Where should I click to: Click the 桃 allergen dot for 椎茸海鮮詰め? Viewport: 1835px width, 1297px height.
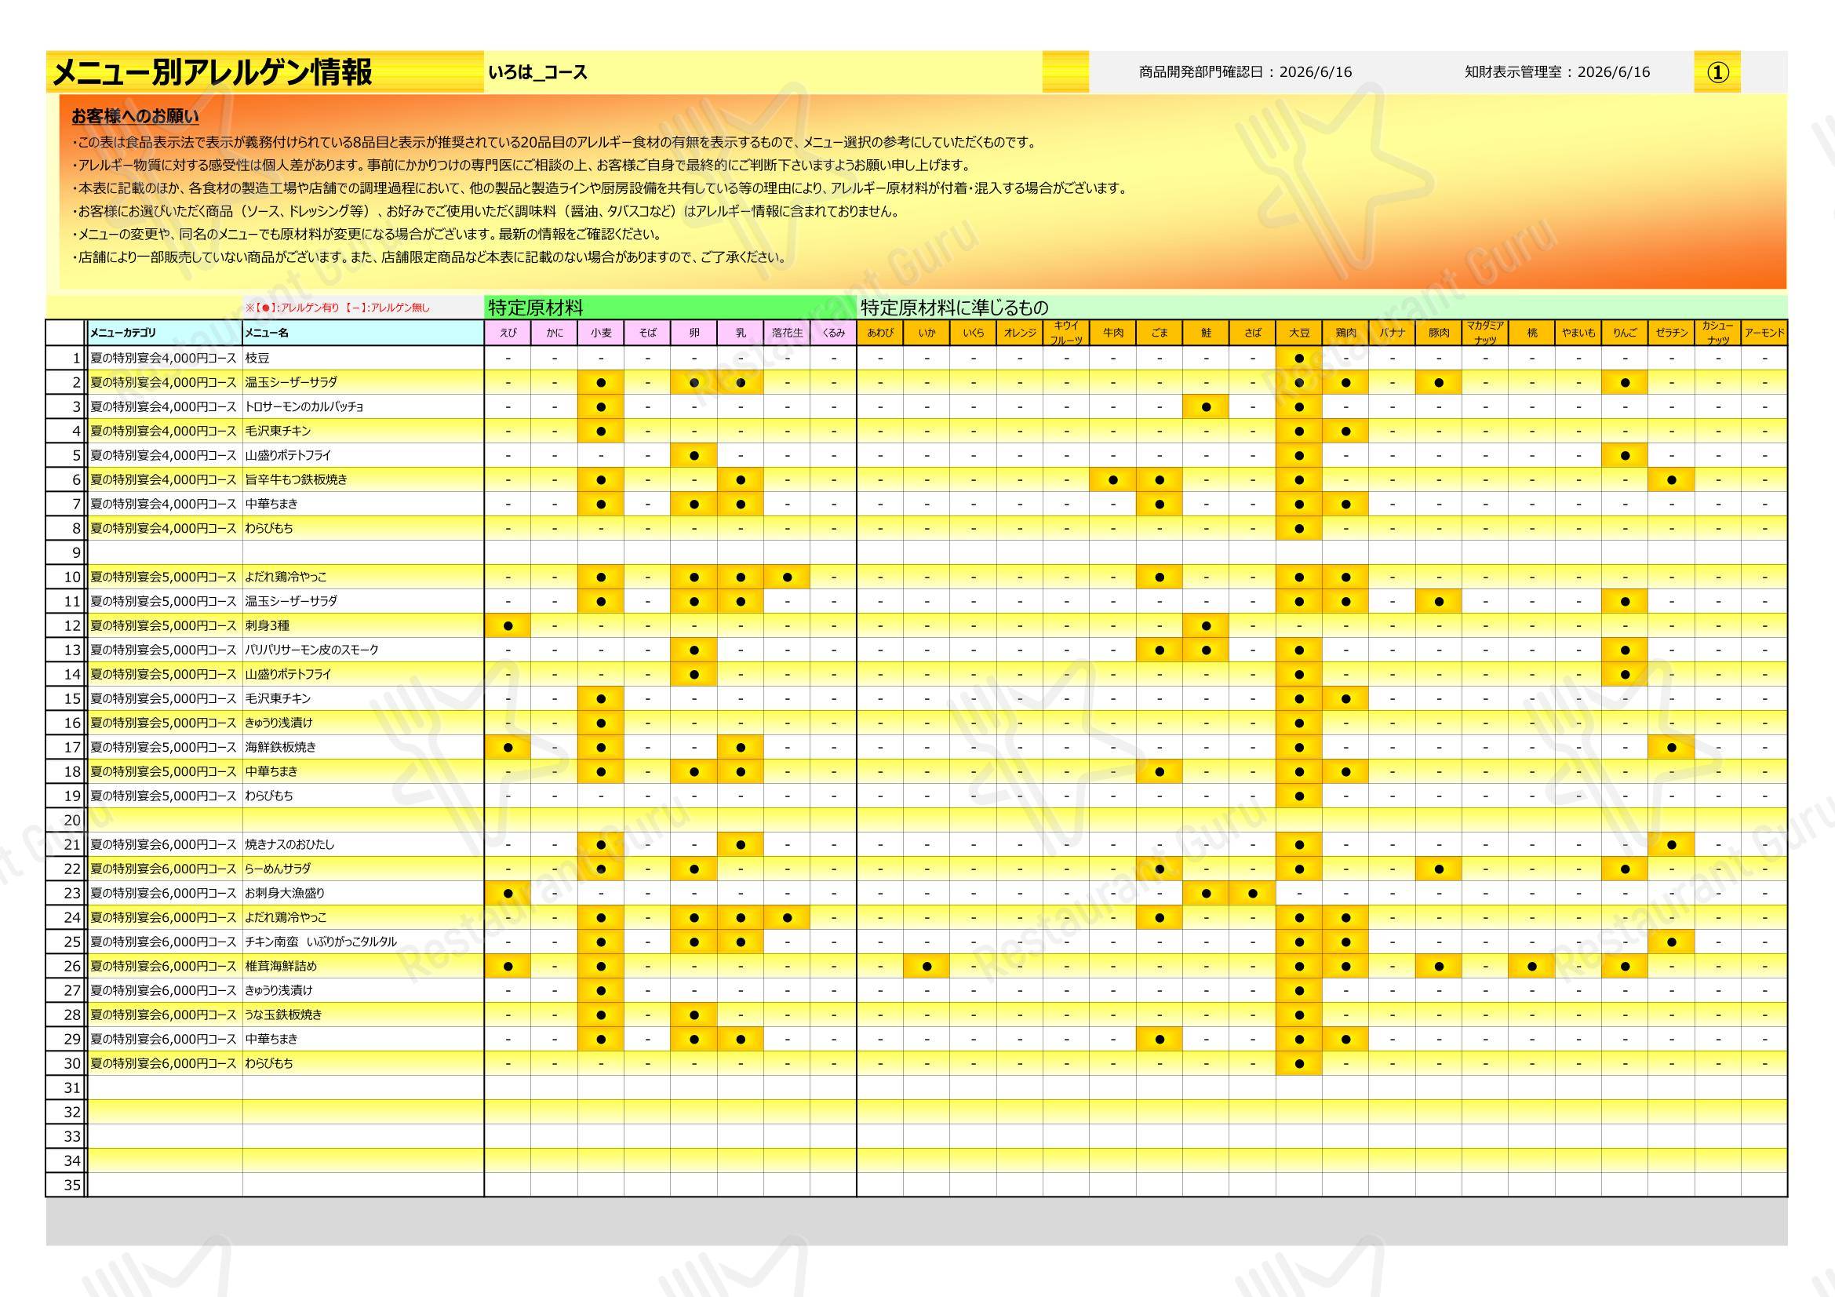(x=1532, y=966)
